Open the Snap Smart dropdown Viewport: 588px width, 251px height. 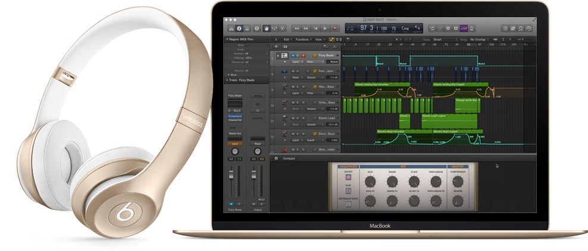click(x=445, y=39)
